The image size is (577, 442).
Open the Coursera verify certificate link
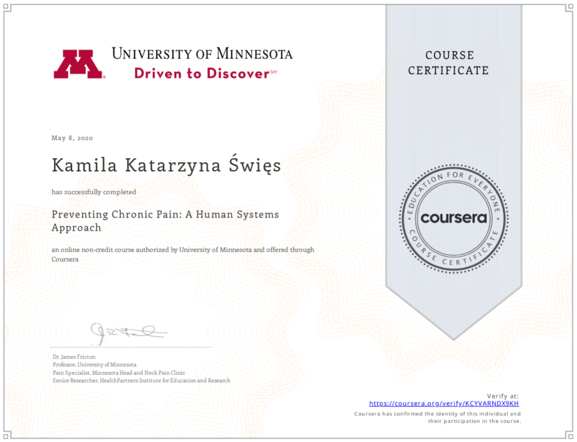click(443, 404)
